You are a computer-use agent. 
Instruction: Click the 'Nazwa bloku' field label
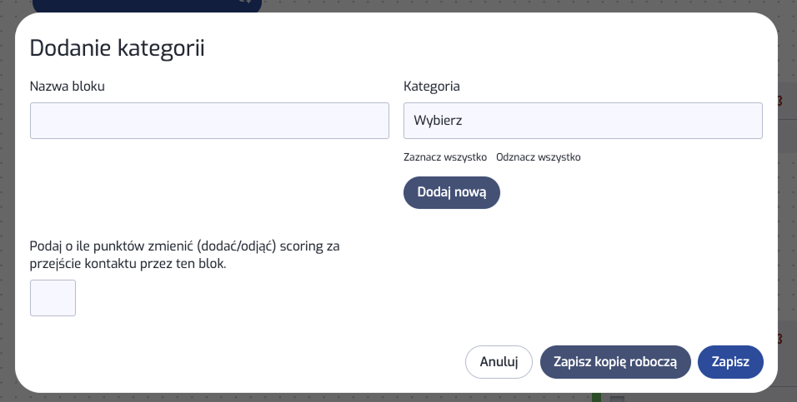(x=67, y=86)
